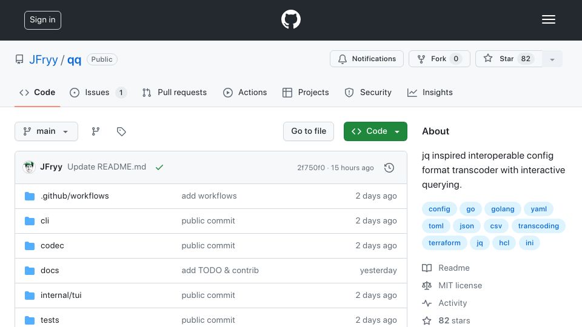The height and width of the screenshot is (327, 582).
Task: Select the ini topic tag
Action: coord(530,243)
